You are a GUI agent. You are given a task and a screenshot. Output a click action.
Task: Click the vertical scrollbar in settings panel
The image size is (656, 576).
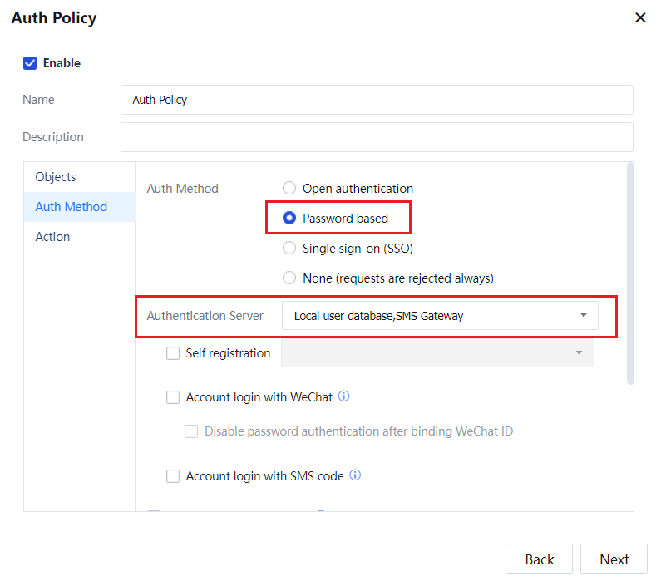(x=629, y=274)
